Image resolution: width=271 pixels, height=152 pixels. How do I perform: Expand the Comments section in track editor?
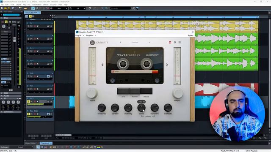click(11, 112)
